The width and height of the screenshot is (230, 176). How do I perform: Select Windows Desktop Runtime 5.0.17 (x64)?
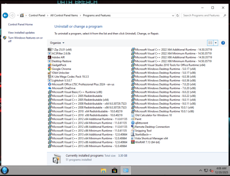tap(164, 69)
